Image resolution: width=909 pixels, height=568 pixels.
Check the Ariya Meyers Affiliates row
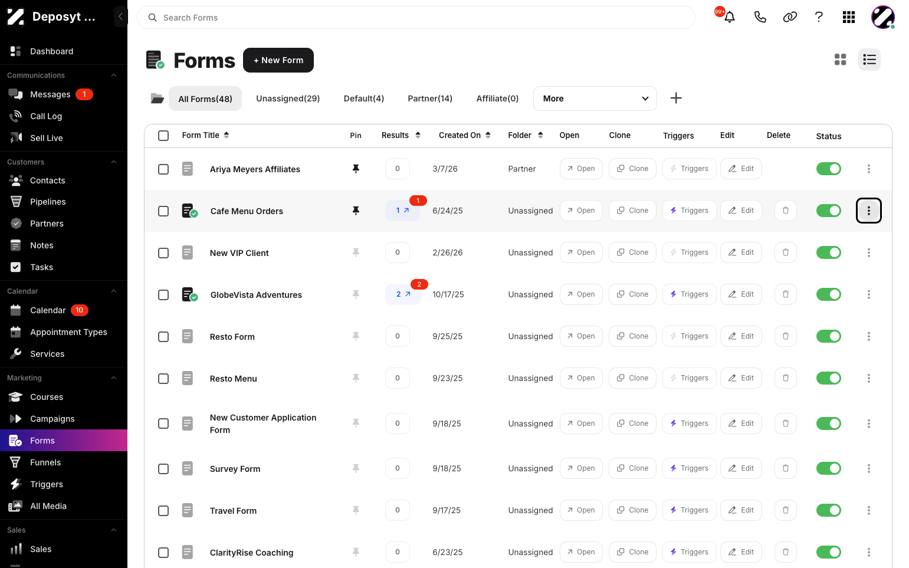click(163, 169)
